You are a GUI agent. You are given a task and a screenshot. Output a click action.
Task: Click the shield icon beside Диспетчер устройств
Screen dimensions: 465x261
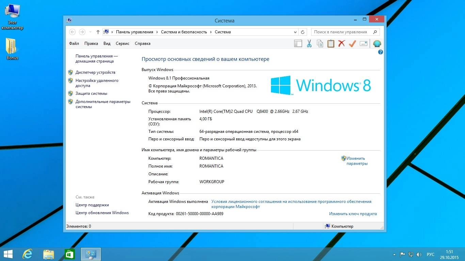[70, 72]
